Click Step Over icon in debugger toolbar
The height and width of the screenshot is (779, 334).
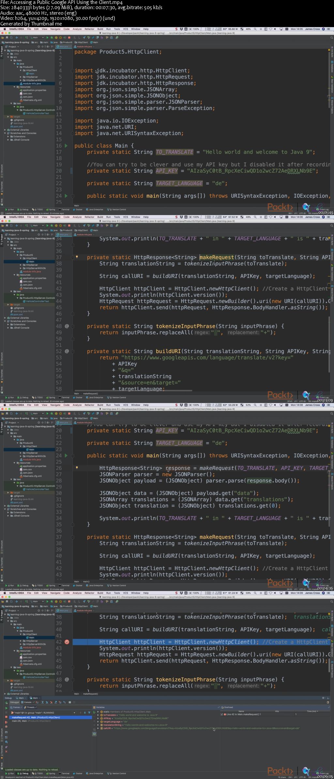[42, 702]
